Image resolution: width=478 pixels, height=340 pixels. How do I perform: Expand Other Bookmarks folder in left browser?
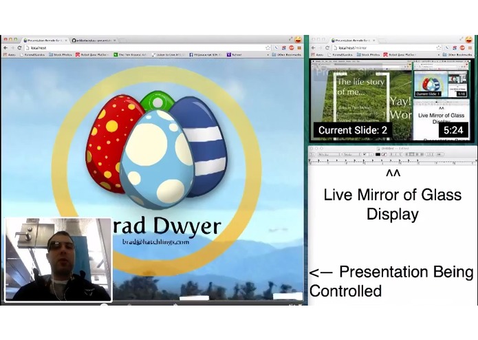(x=286, y=55)
